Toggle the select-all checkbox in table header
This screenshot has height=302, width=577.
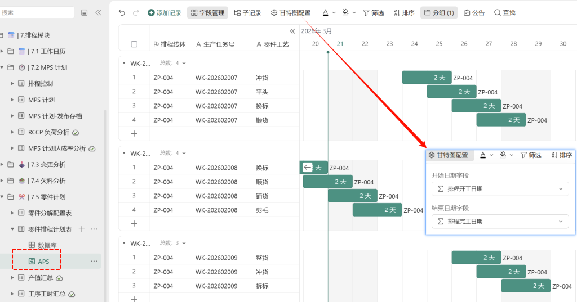point(134,44)
